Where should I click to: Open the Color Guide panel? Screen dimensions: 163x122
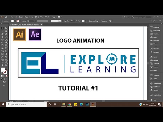pyautogui.click(x=155, y=30)
